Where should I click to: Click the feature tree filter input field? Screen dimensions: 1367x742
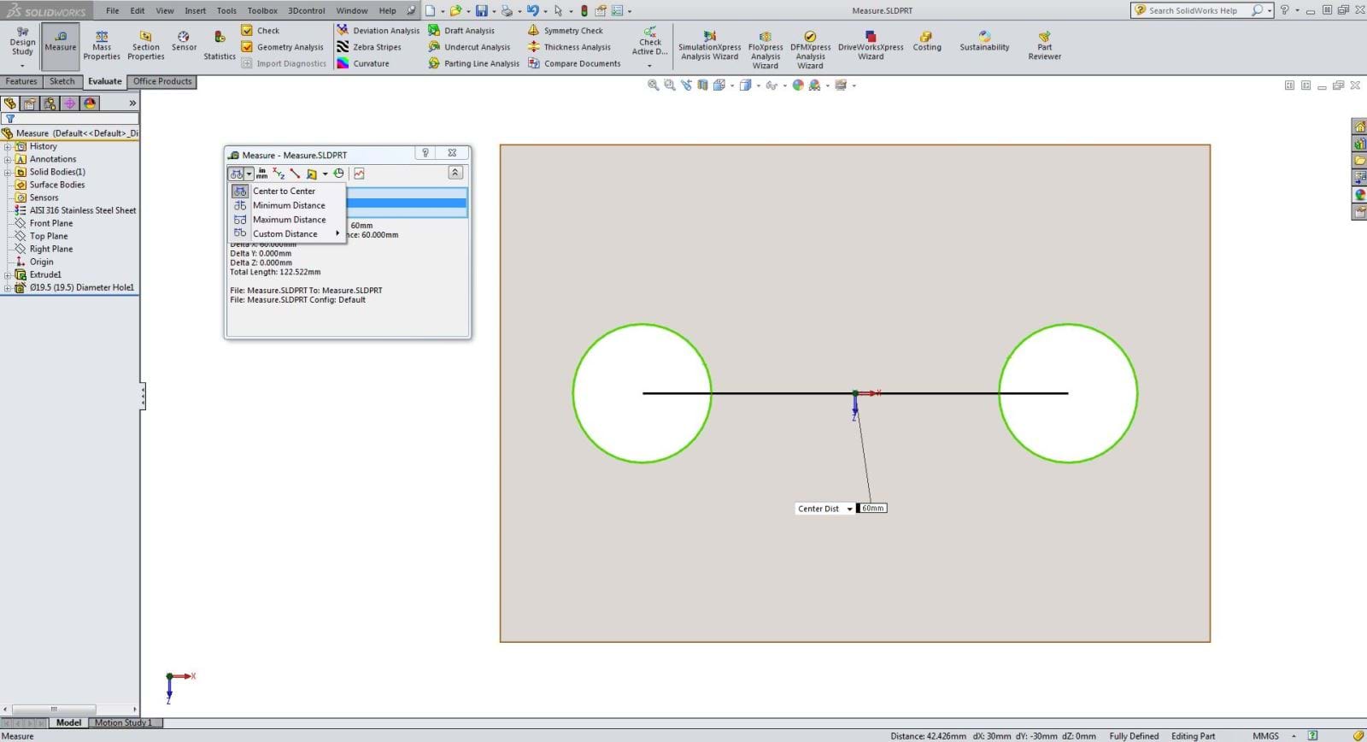click(x=75, y=119)
